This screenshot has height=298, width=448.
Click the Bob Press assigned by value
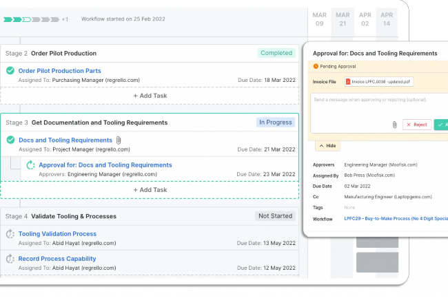pos(369,175)
